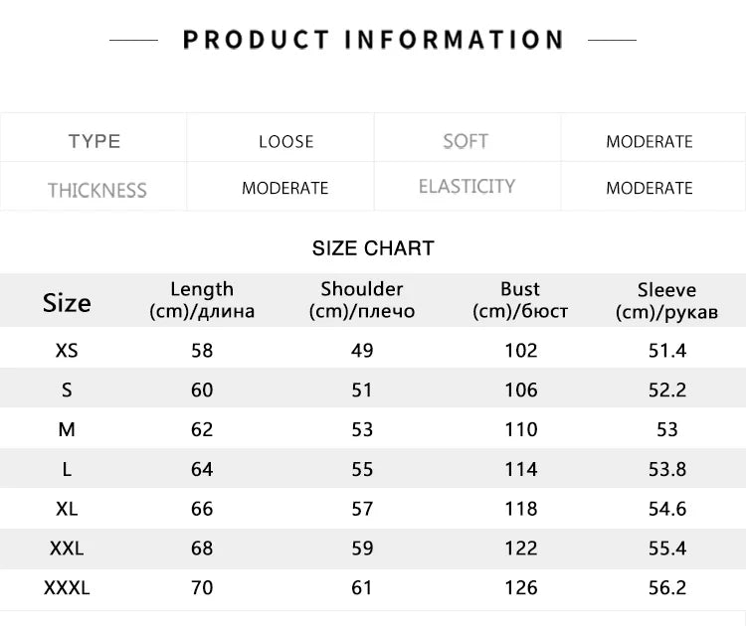Select the sleeve value 53.8 for size L

tap(667, 469)
